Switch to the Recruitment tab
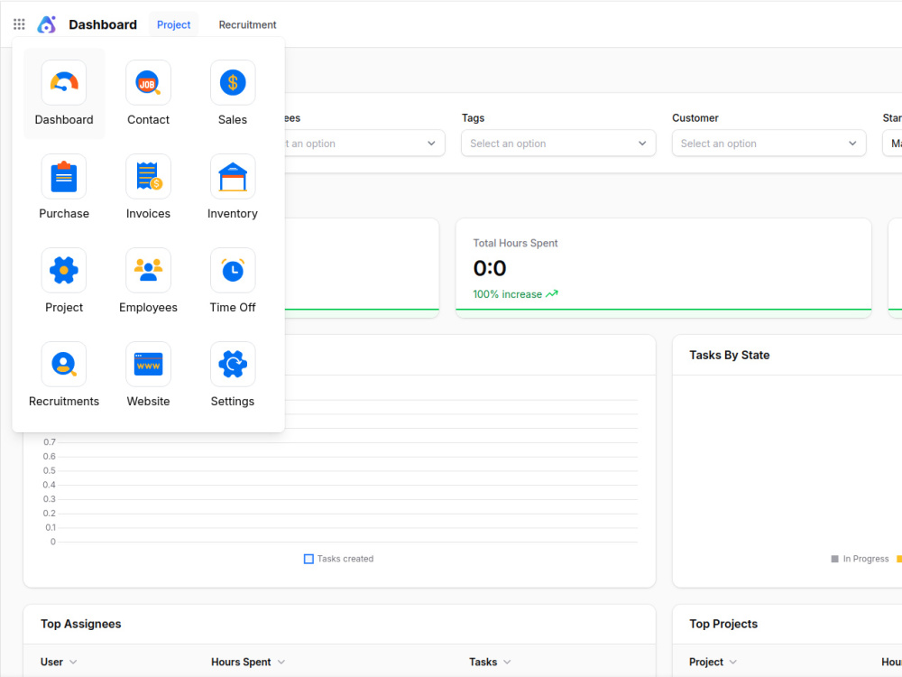The width and height of the screenshot is (902, 677). pyautogui.click(x=247, y=24)
